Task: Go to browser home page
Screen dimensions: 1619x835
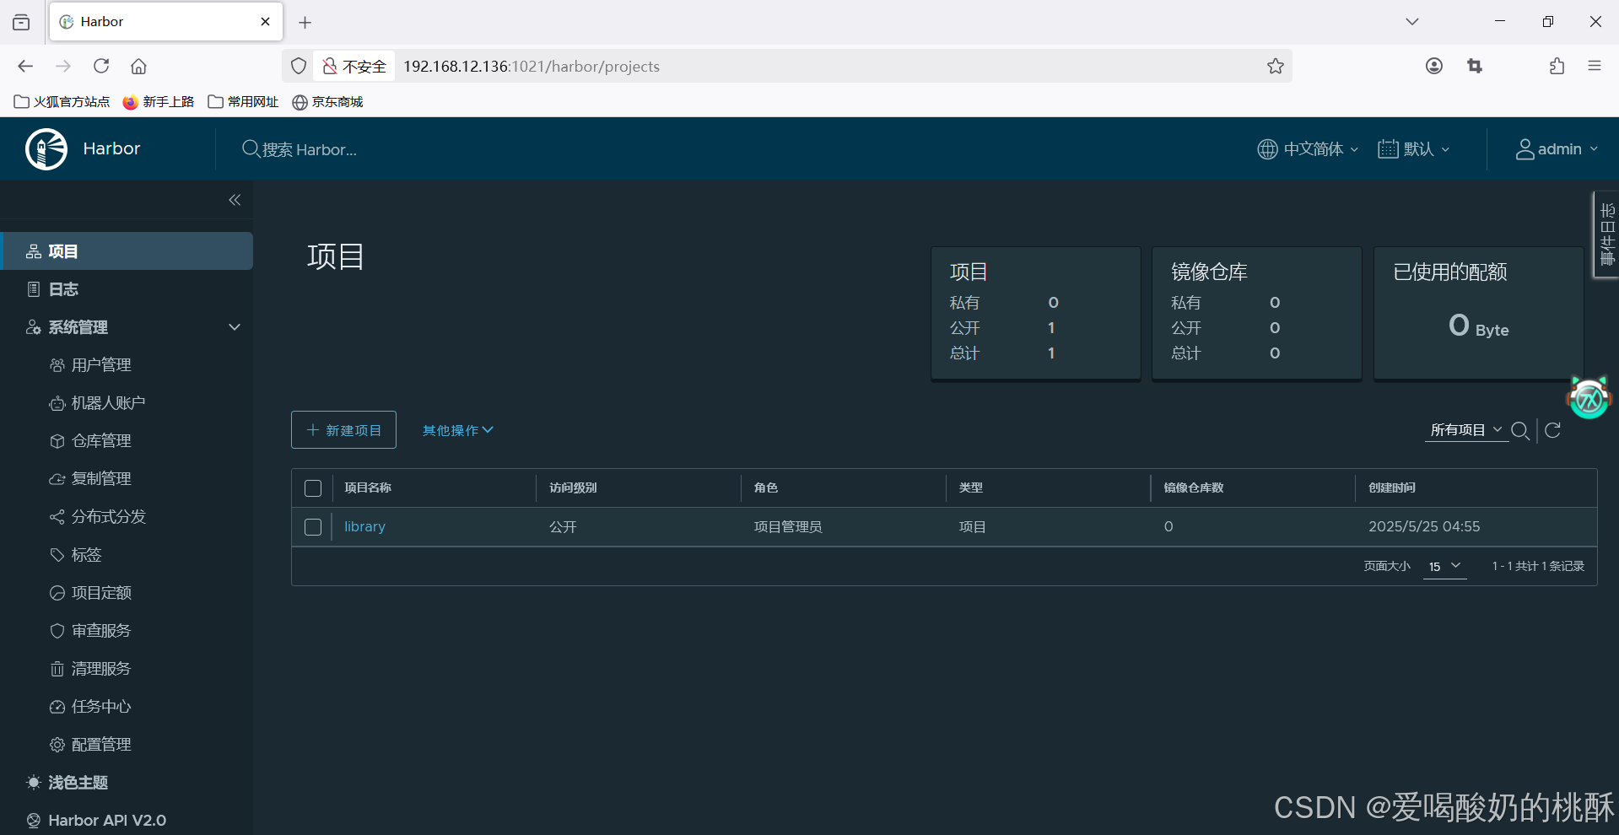Action: 139,66
